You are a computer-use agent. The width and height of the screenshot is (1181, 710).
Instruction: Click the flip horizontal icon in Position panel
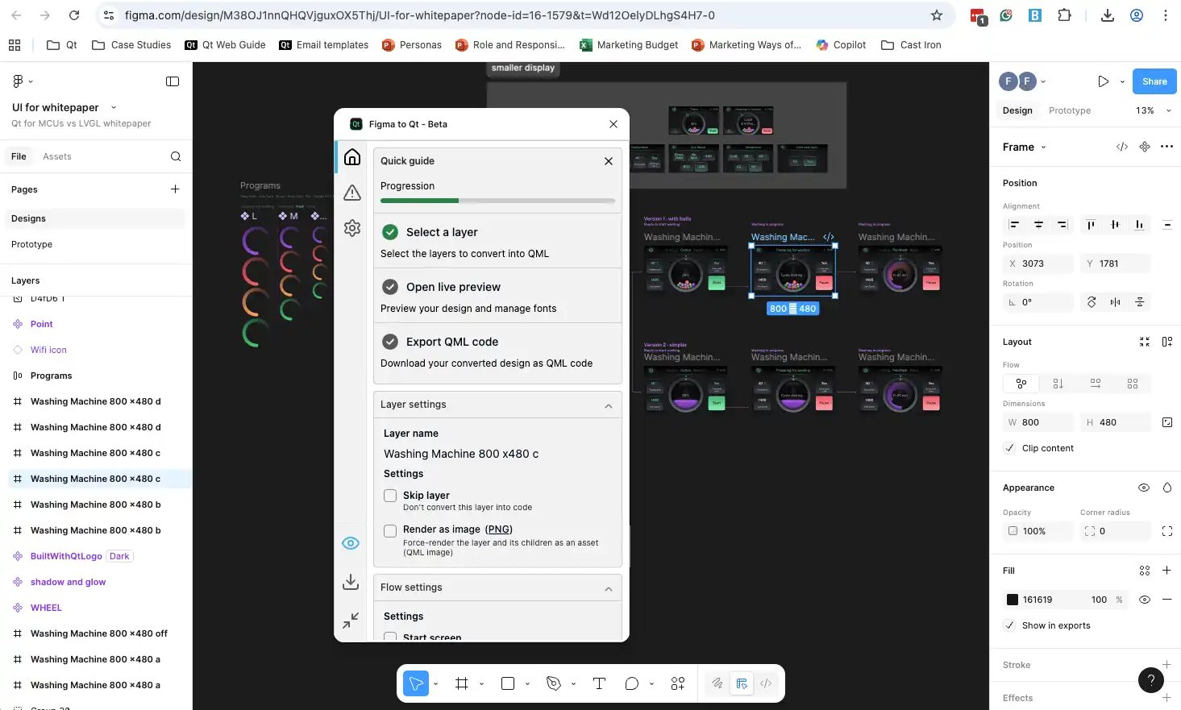point(1115,302)
